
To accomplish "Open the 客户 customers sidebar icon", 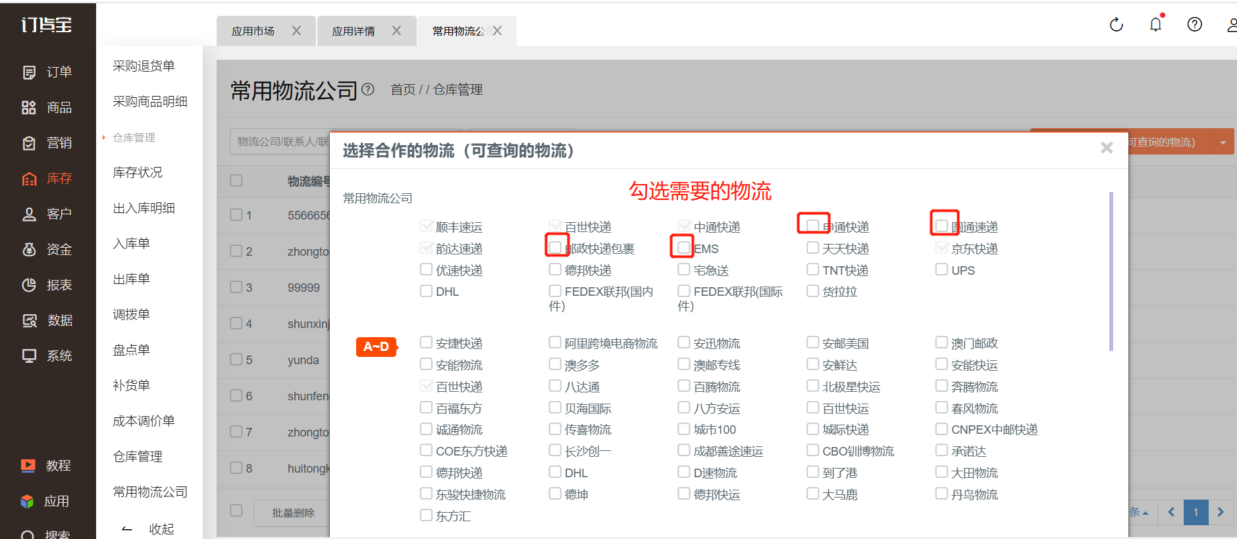I will point(29,214).
